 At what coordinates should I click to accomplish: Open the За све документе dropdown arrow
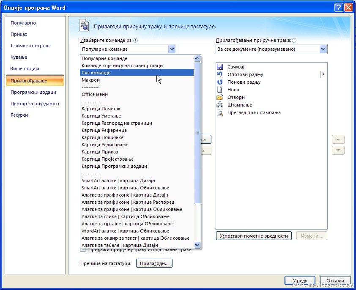[x=323, y=49]
